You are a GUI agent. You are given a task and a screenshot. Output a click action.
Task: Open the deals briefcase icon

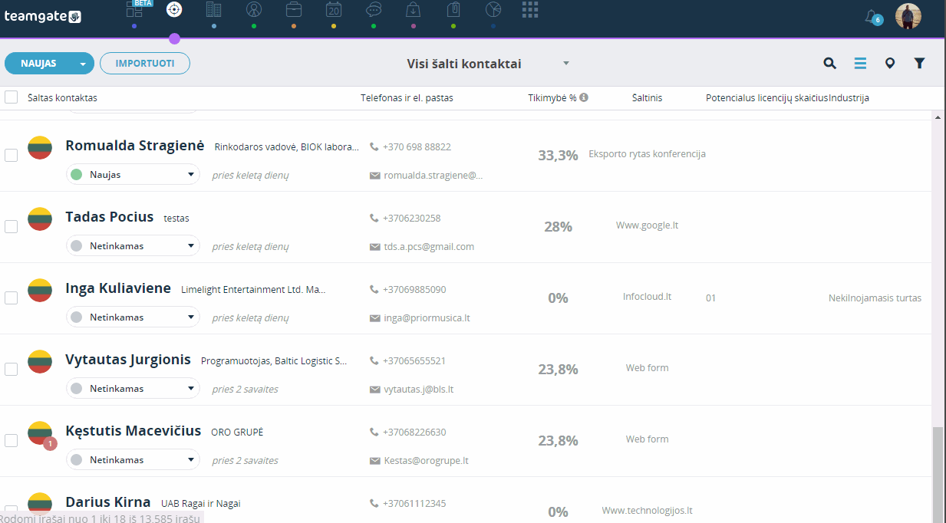(294, 10)
